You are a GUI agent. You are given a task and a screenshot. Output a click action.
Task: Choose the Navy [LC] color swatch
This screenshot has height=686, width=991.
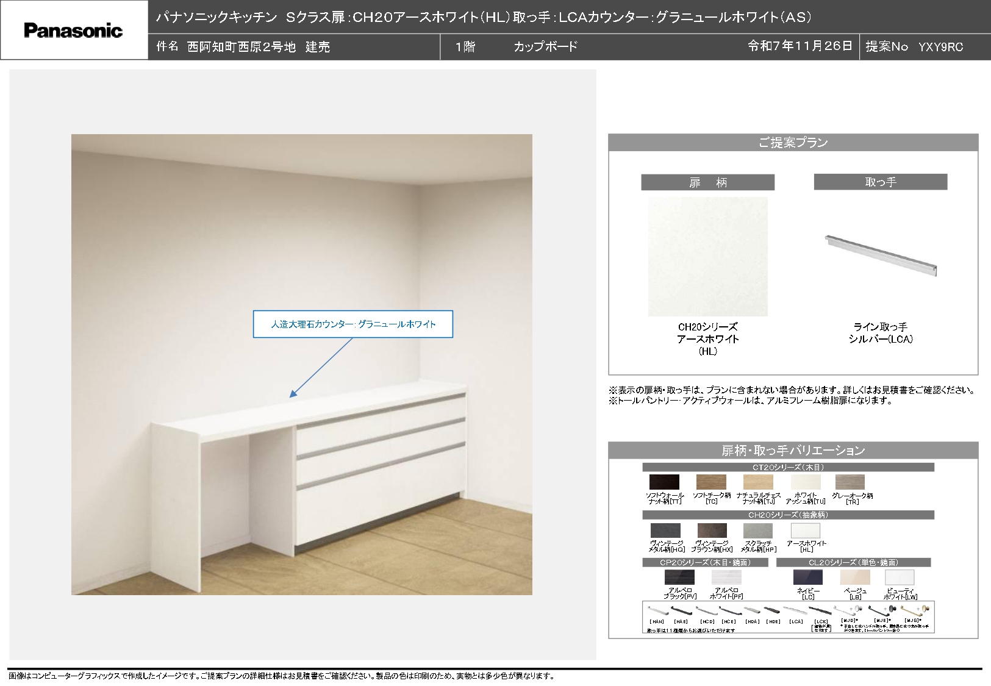click(x=807, y=577)
